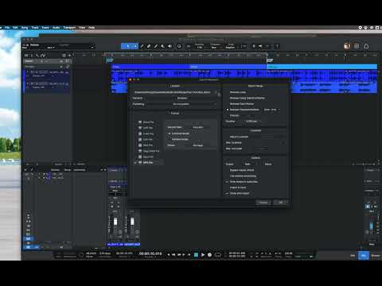Select the Arrow tool in the toolbar
The height and width of the screenshot is (286, 382).
(128, 46)
